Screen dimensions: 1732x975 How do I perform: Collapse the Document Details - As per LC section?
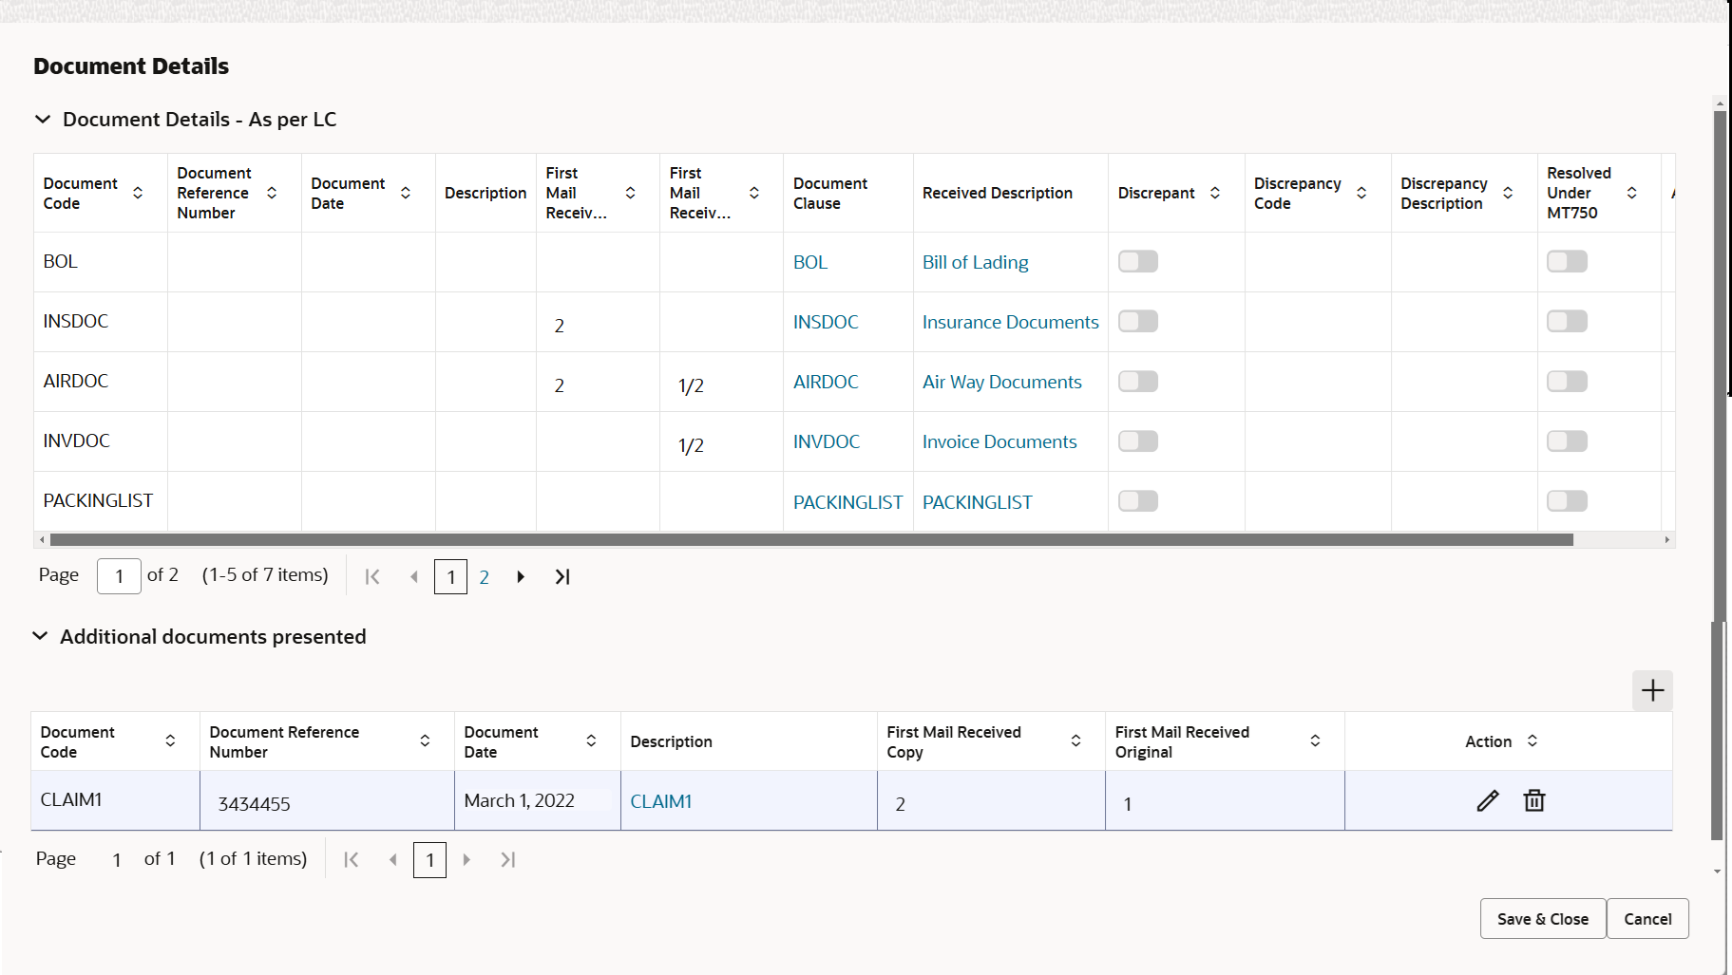(x=42, y=119)
